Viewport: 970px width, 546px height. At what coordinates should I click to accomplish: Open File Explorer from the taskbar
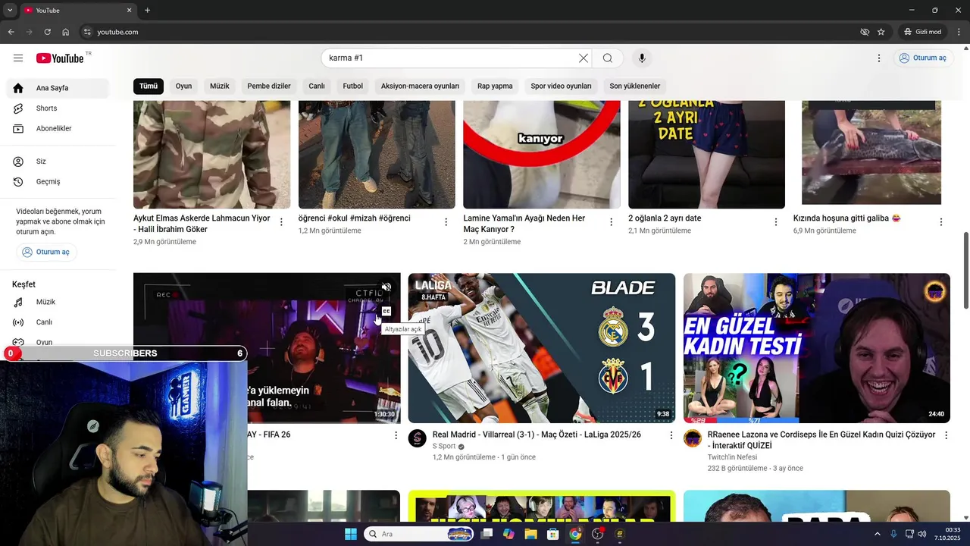pyautogui.click(x=530, y=534)
